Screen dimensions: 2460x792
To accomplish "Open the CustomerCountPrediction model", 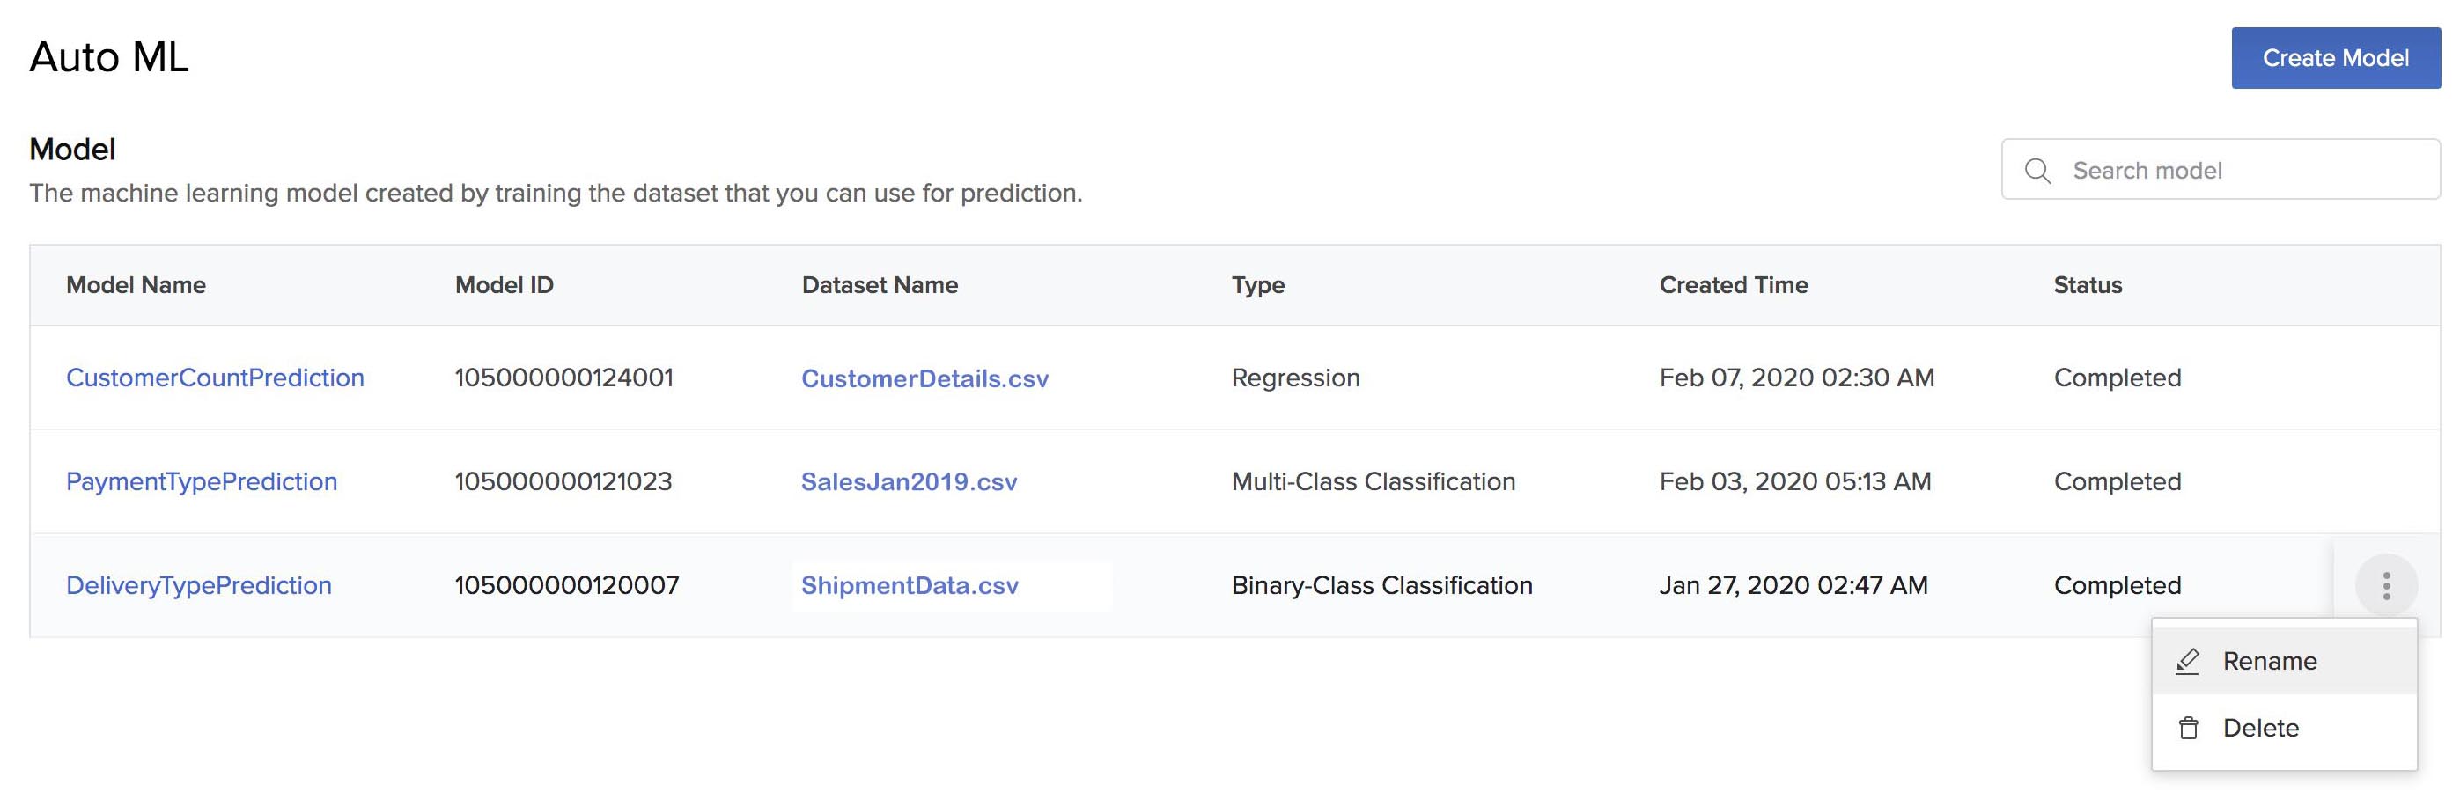I will 215,378.
